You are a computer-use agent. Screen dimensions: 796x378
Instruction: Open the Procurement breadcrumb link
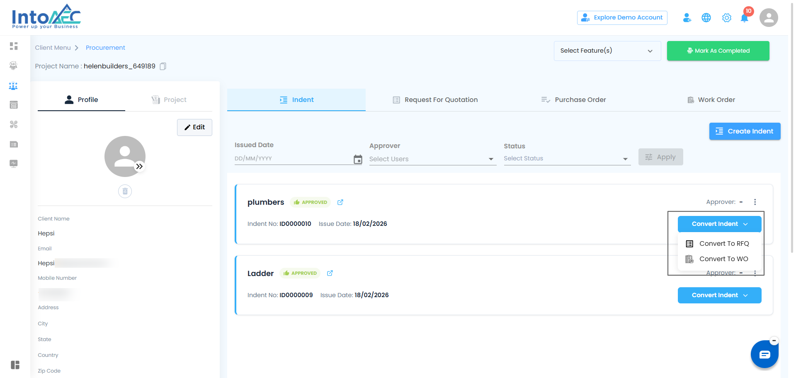(105, 48)
